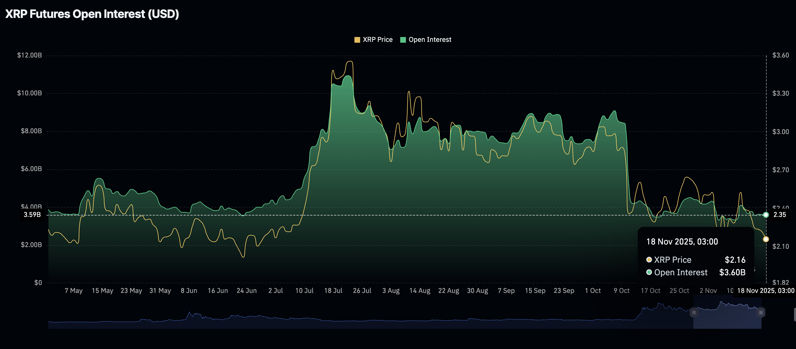Toggle the XRP Price legend series
This screenshot has width=796, height=349.
coord(377,40)
